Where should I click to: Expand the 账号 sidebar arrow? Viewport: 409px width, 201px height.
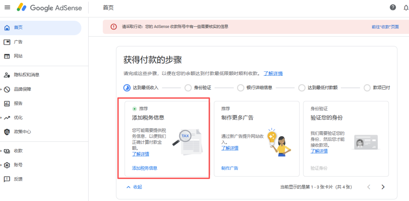[x=1, y=165]
